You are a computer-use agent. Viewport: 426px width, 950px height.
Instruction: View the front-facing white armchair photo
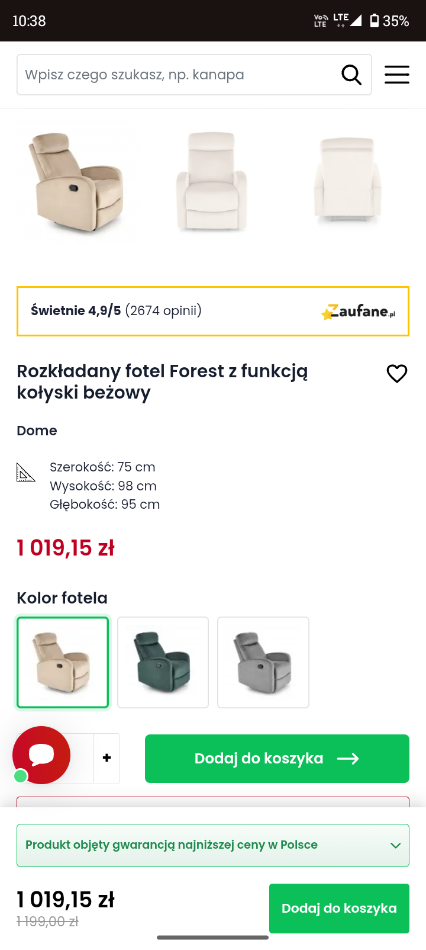[212, 181]
